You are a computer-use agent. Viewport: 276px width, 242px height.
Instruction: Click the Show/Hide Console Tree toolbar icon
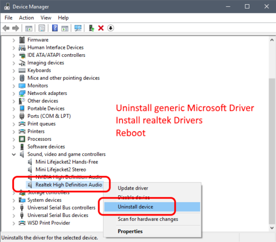[x=29, y=28]
